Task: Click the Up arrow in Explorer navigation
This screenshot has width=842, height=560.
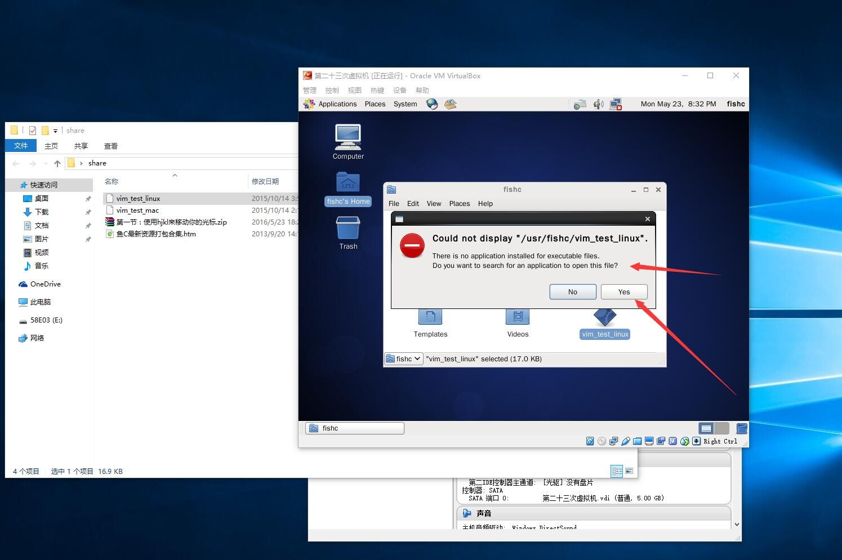Action: coord(57,163)
